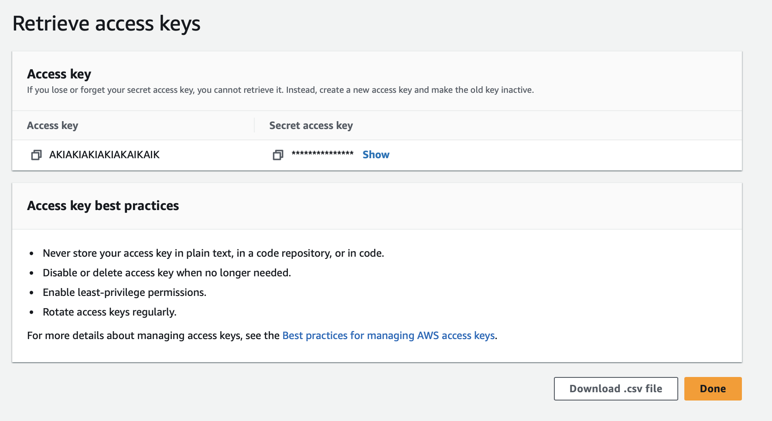Click the Access key column header
The height and width of the screenshot is (421, 772).
(x=52, y=126)
